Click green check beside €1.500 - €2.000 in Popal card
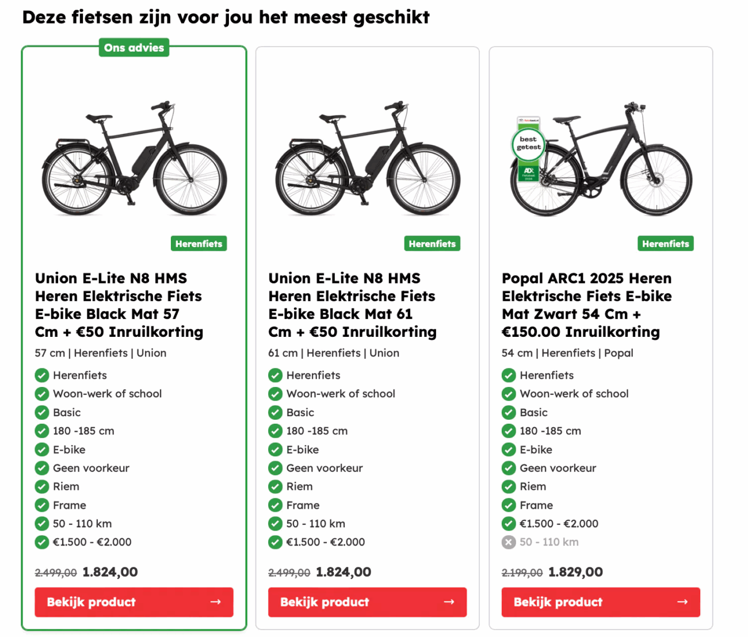 pyautogui.click(x=509, y=524)
